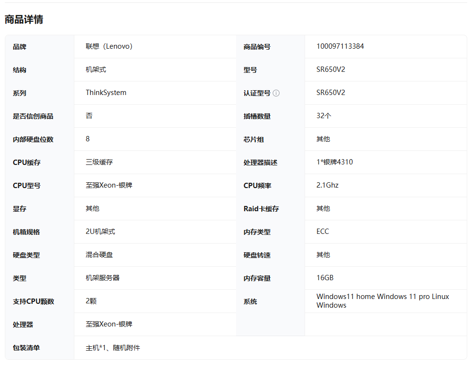Viewport: 475px width, 367px height.
Task: Select the processor description 1*银牌4310
Action: (335, 162)
